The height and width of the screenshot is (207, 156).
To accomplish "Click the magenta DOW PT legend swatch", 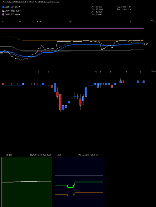I will coord(3,14).
